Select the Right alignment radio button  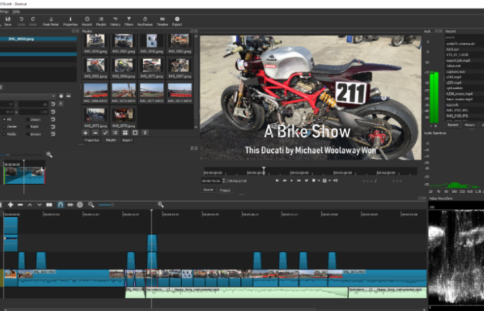(28, 127)
